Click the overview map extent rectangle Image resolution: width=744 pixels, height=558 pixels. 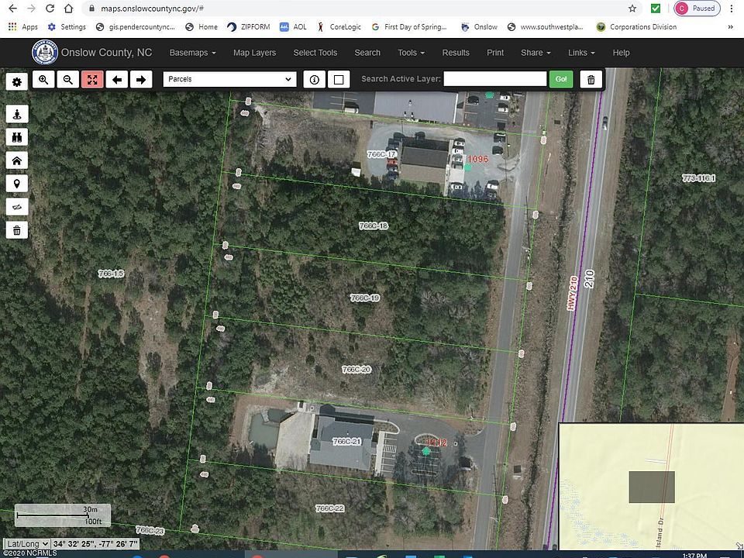[x=652, y=487]
